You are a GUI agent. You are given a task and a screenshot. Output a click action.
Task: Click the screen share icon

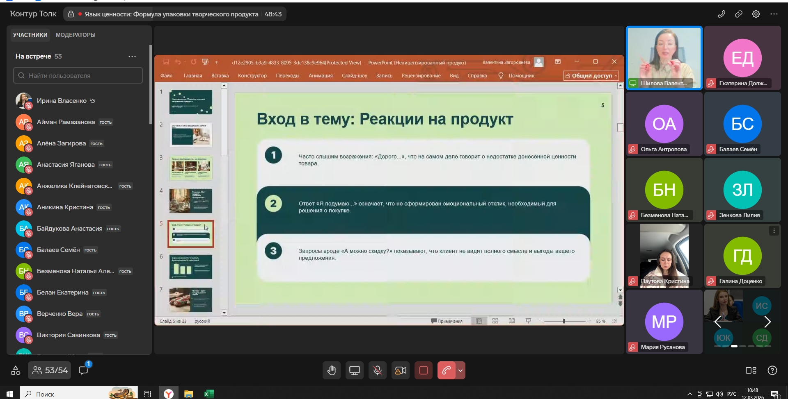(355, 371)
